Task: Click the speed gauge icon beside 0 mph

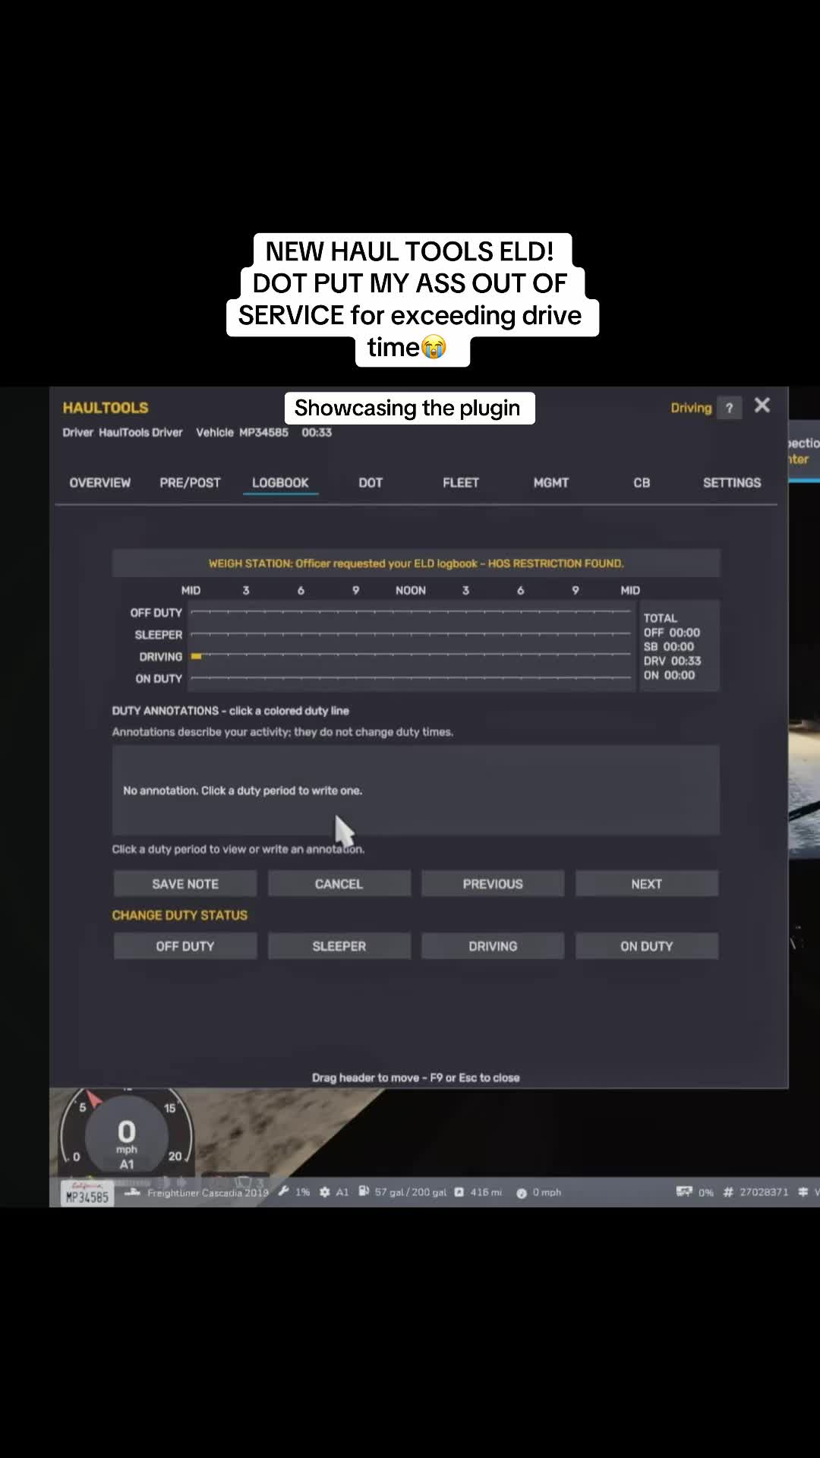Action: [522, 1193]
